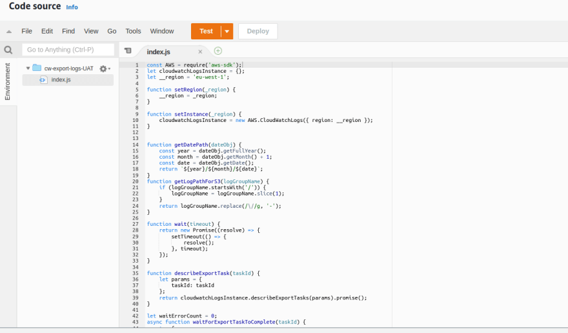Click the getDatePath function name
The image size is (568, 333).
(x=191, y=145)
